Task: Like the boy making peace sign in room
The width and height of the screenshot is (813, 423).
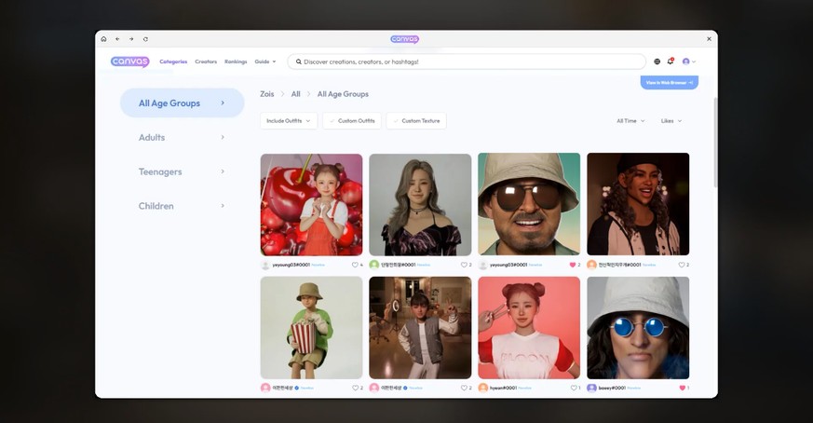Action: pos(464,388)
